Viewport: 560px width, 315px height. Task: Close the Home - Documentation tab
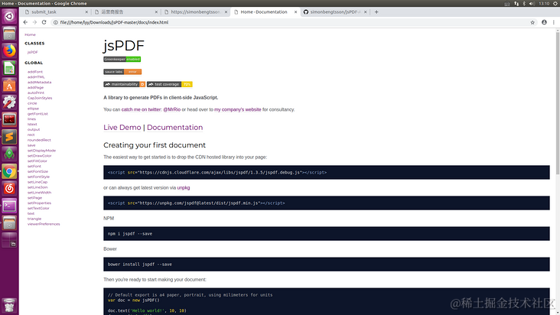point(295,11)
